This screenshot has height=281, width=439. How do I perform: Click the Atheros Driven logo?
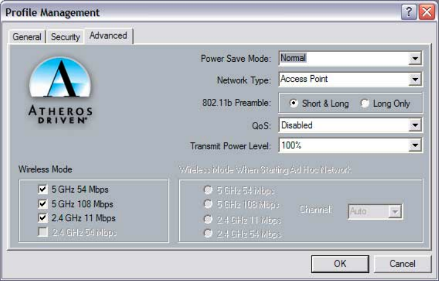pyautogui.click(x=60, y=90)
